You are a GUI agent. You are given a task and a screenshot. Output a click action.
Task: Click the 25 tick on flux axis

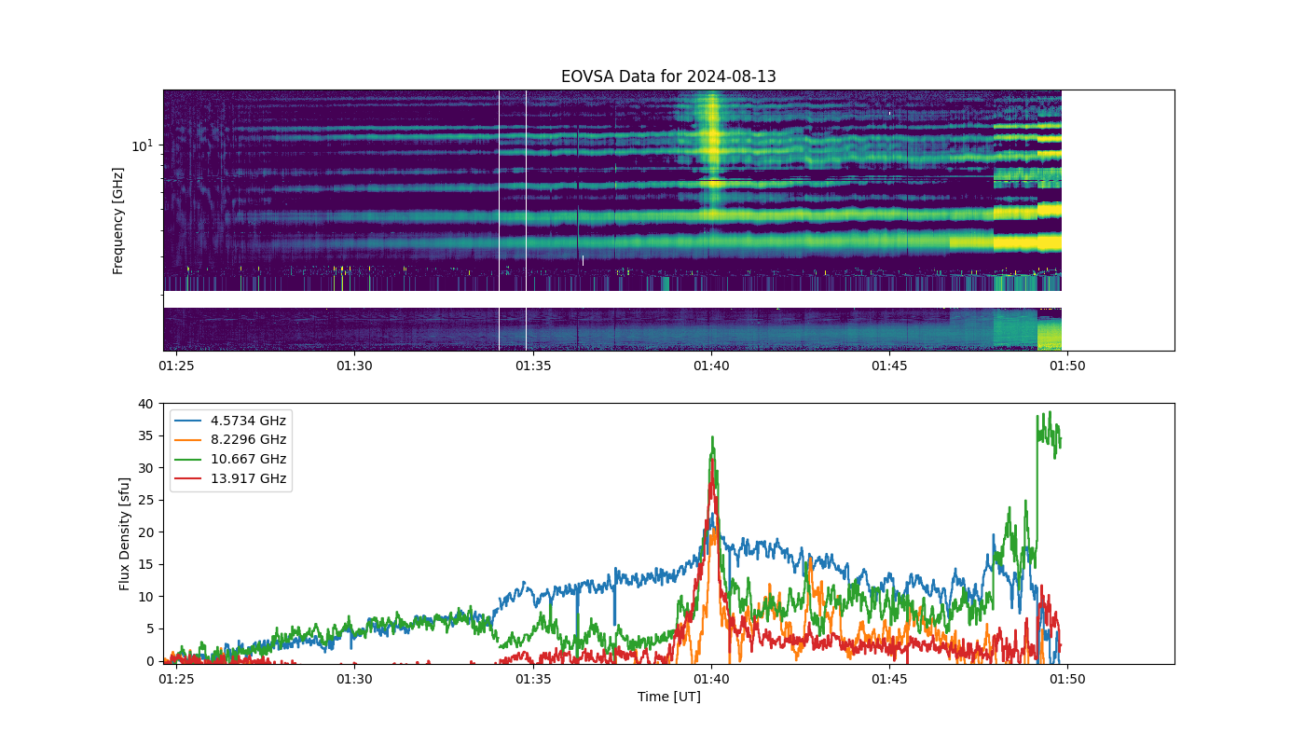tap(145, 500)
